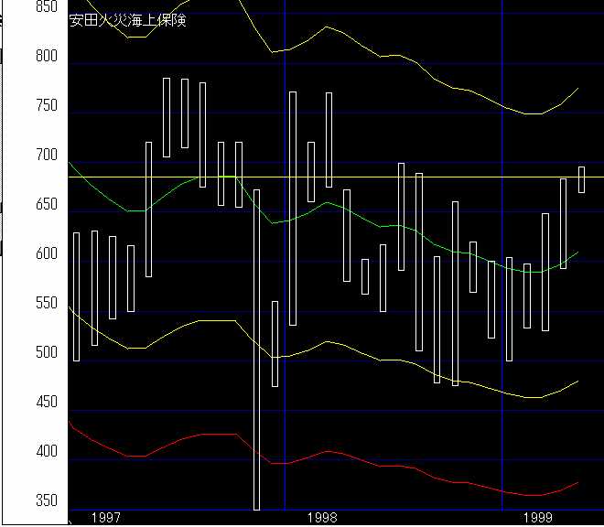Select the leftmost candlestick on the chart
The image size is (604, 527).
pos(77,296)
